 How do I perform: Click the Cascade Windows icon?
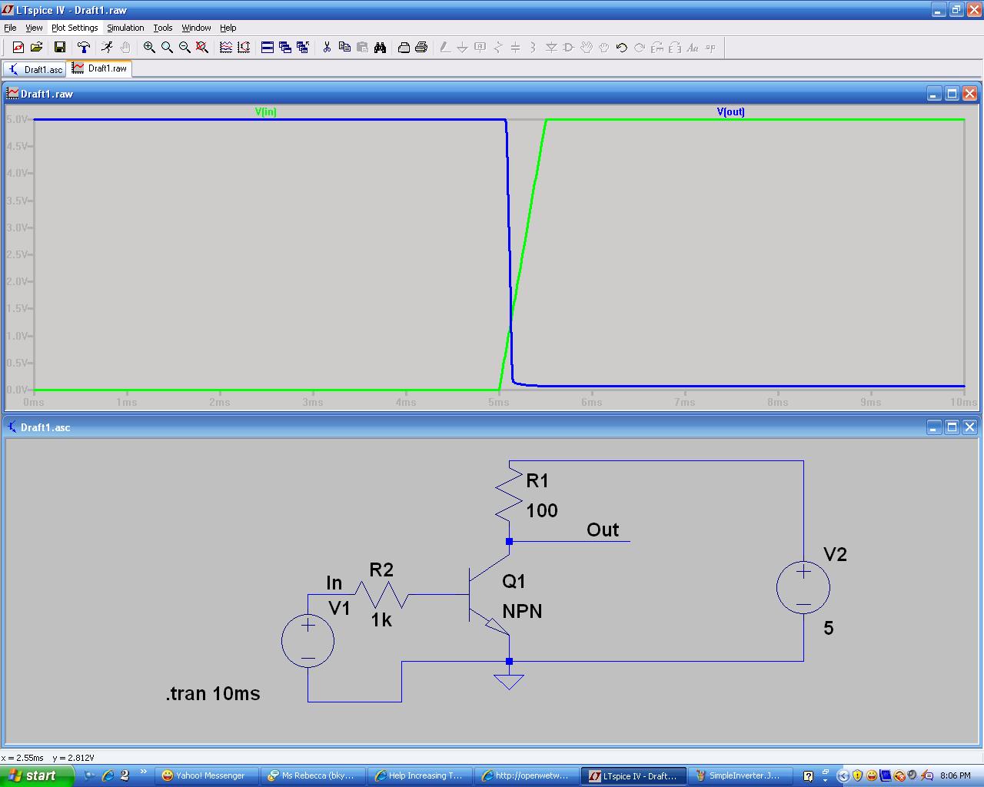coord(285,48)
